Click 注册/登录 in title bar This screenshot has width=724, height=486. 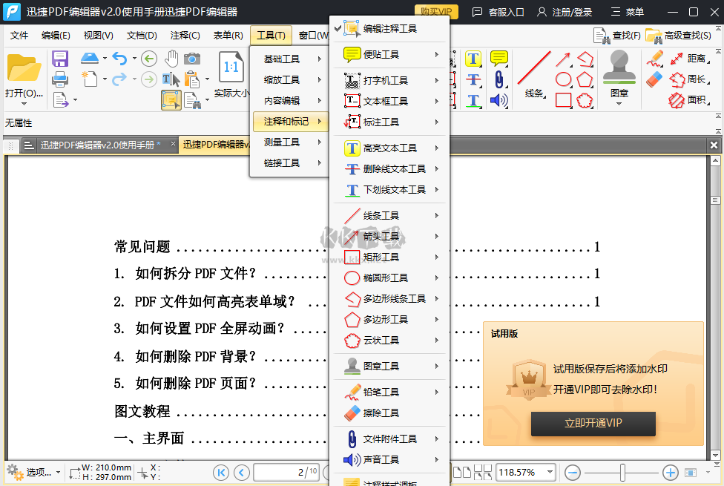[x=565, y=12]
